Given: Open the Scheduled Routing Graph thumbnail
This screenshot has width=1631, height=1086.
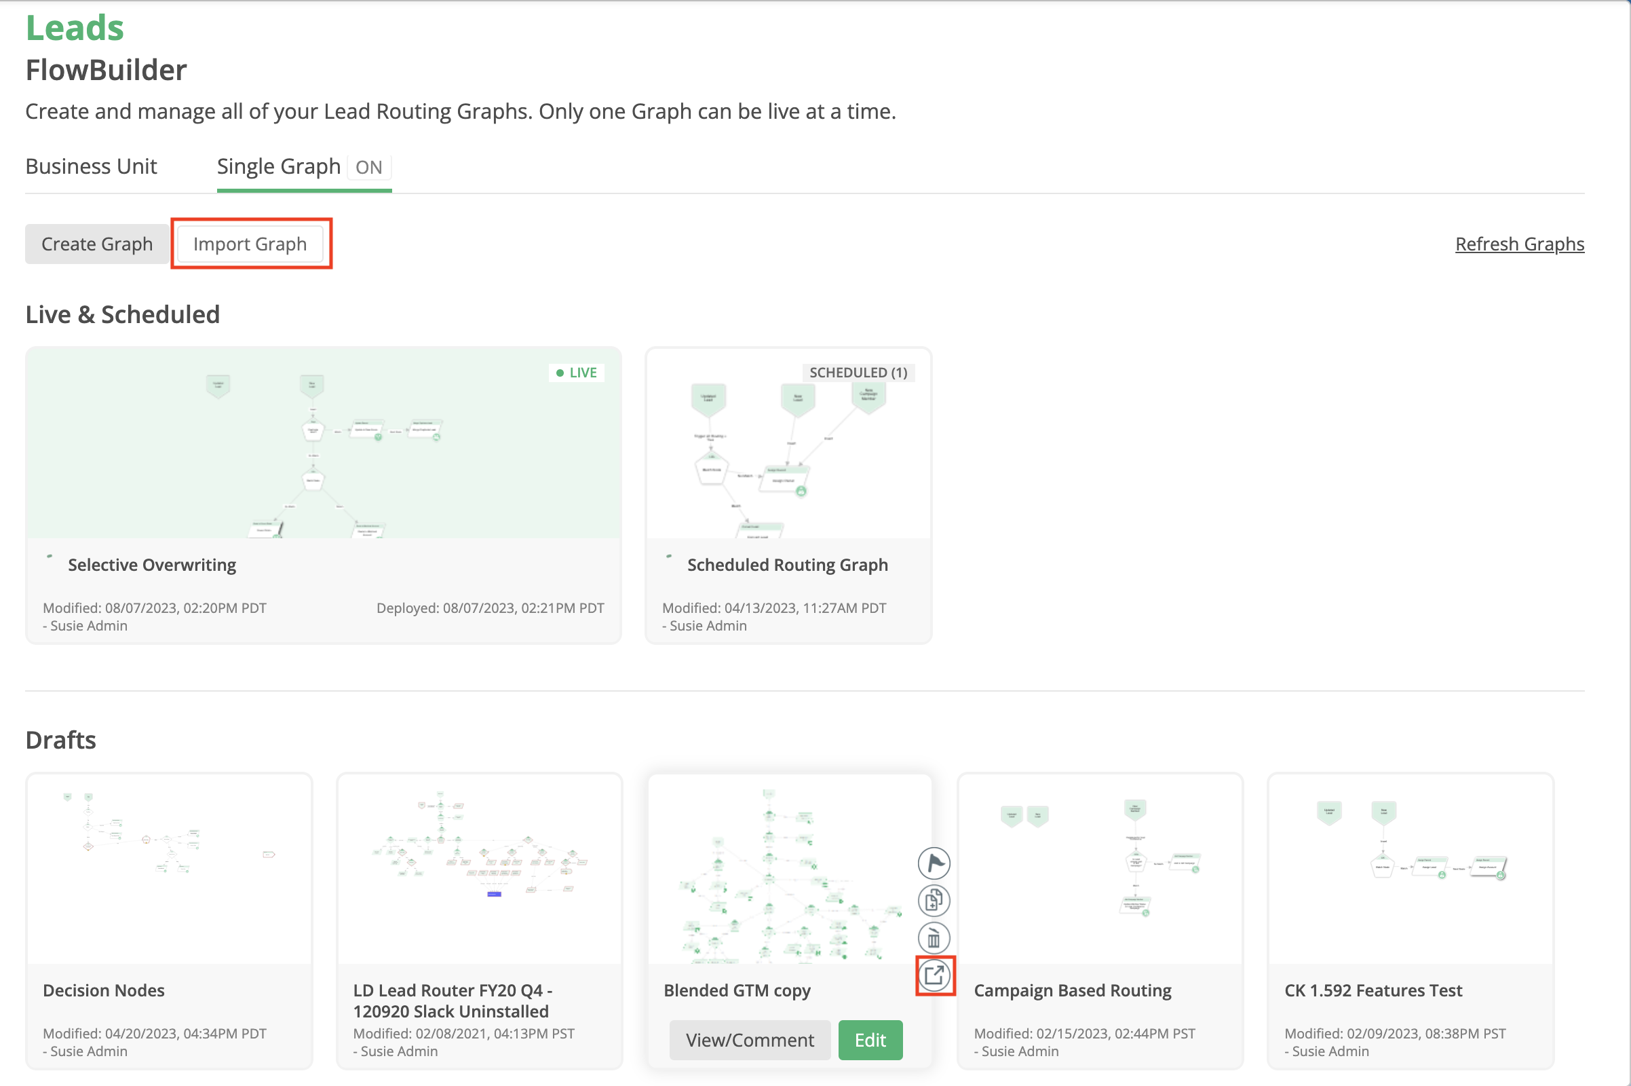Looking at the screenshot, I should click(788, 443).
